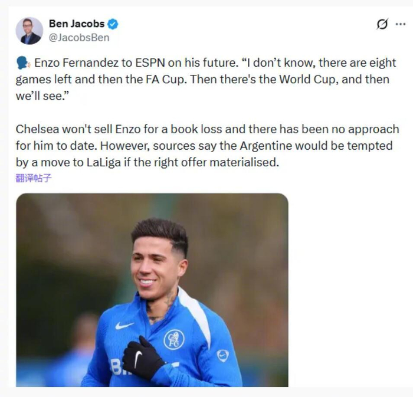Click the Ben Jacobs display name
Image resolution: width=413 pixels, height=397 pixels.
pyautogui.click(x=76, y=24)
